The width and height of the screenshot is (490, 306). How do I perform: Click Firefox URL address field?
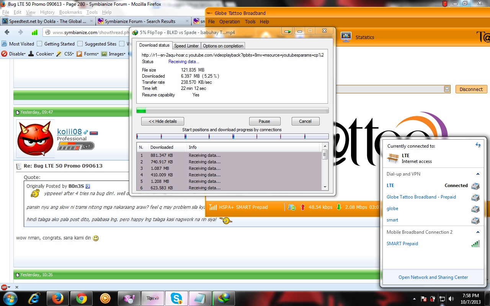(86, 33)
